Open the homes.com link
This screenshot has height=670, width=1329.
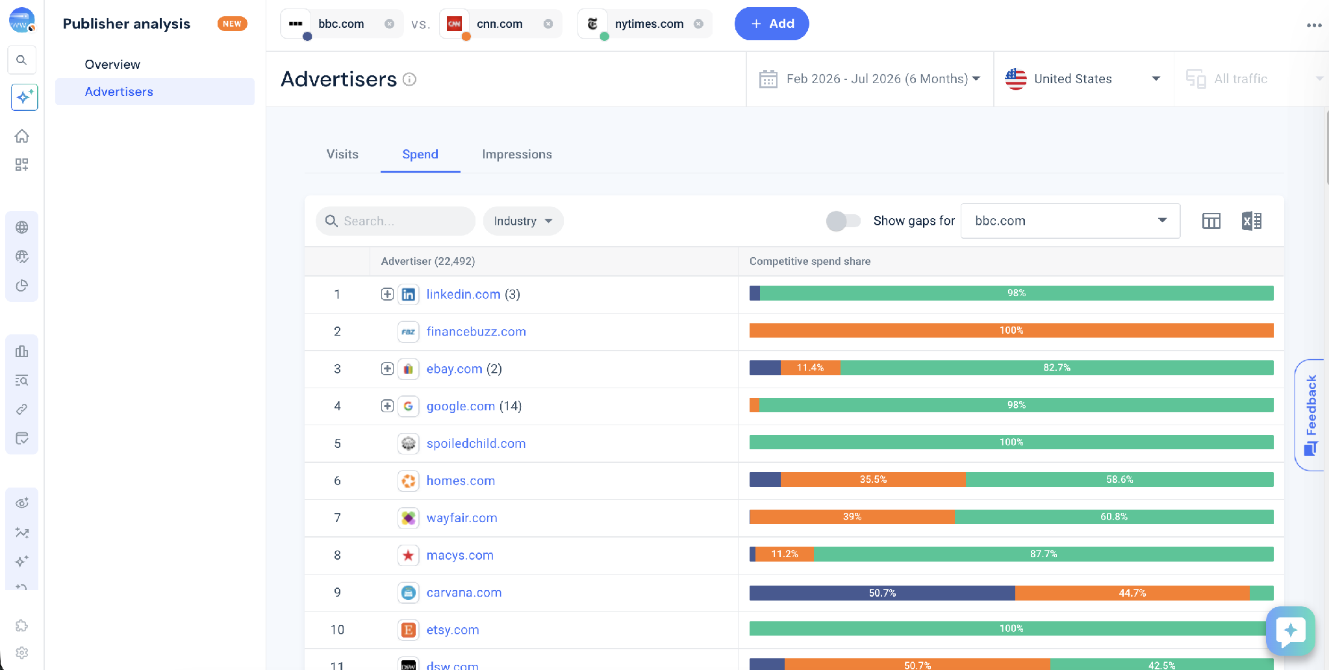pyautogui.click(x=461, y=481)
